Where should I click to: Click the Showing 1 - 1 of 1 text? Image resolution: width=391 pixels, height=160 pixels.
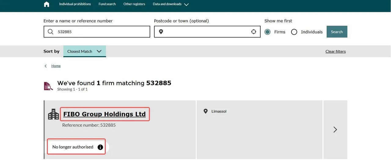pos(72,89)
